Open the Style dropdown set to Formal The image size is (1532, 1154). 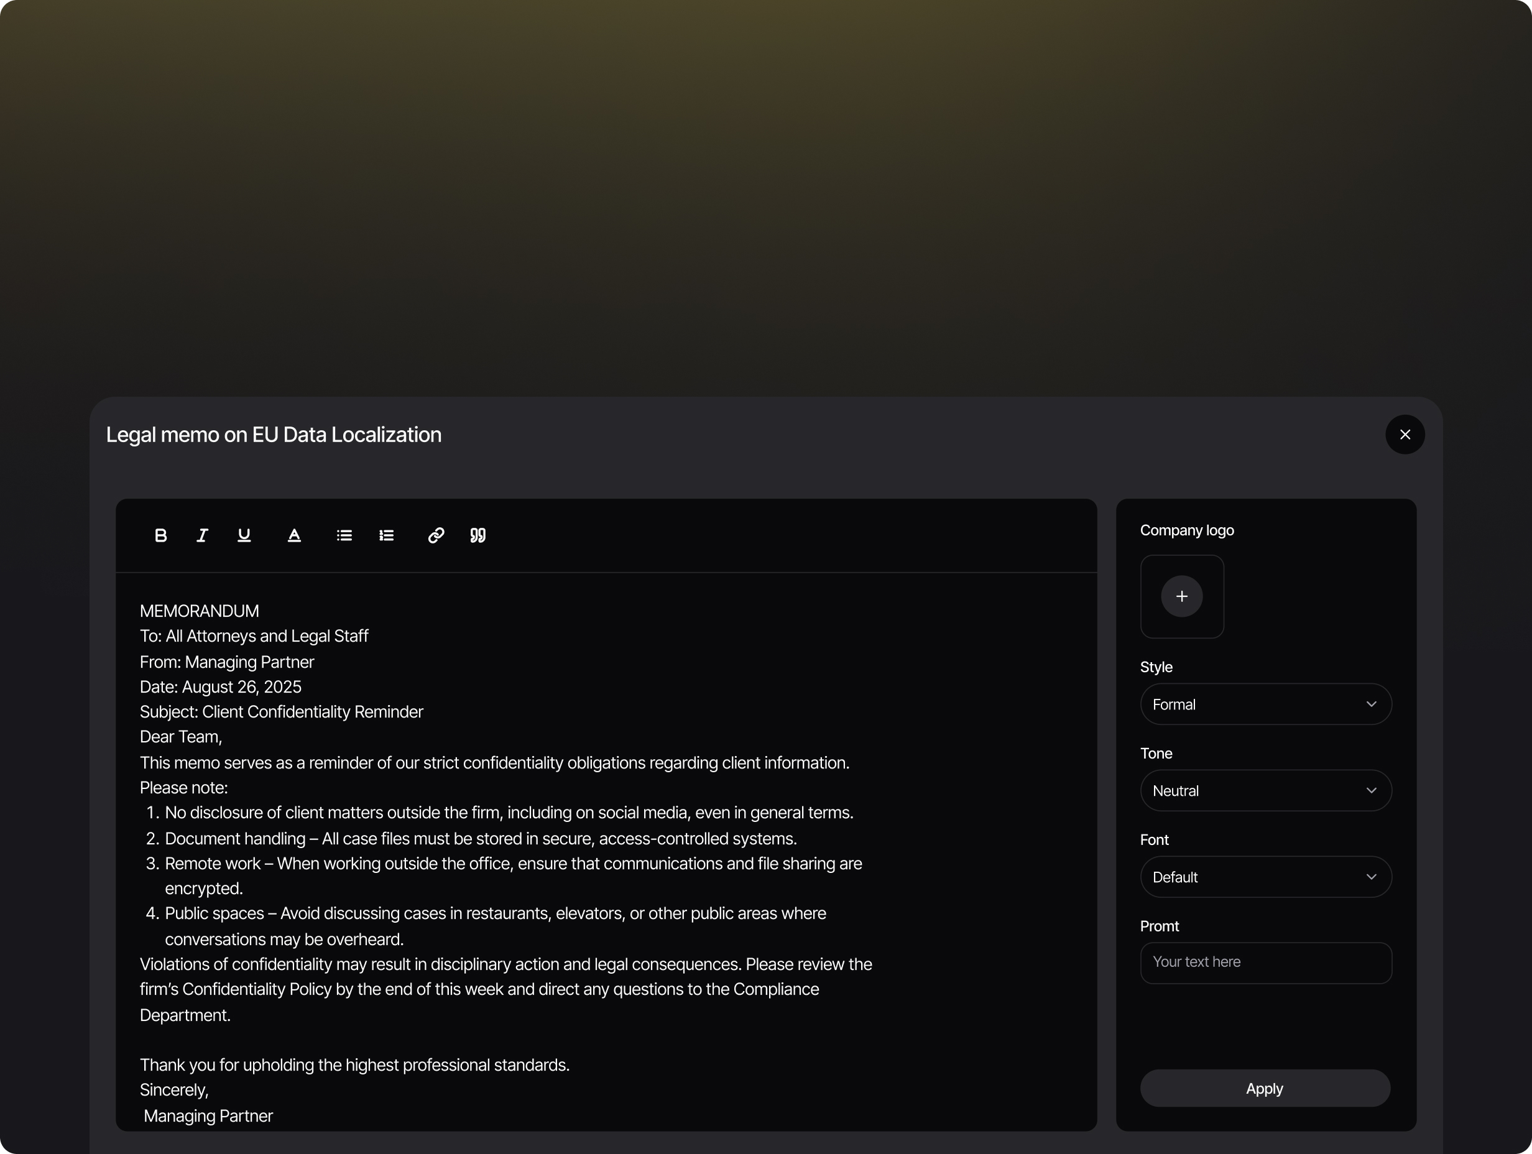click(x=1265, y=704)
